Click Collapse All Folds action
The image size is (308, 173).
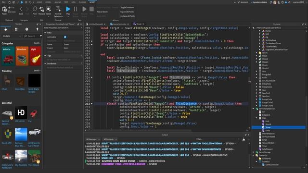click(128, 16)
